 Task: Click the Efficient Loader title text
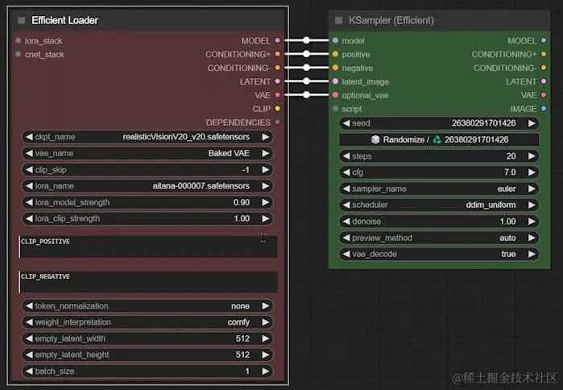tap(64, 20)
